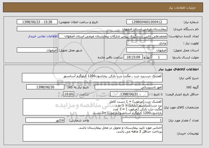Screen dimensions: 209x148
Task: Click the تاریخ نیاز به کالا label
Action: click(x=78, y=87)
